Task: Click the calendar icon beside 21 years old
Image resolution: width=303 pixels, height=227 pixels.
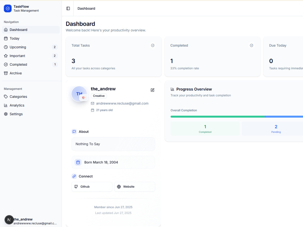Action: [x=92, y=110]
